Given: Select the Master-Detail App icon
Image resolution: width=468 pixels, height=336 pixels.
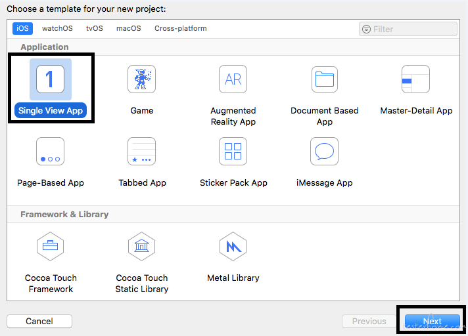Looking at the screenshot, I should point(415,79).
